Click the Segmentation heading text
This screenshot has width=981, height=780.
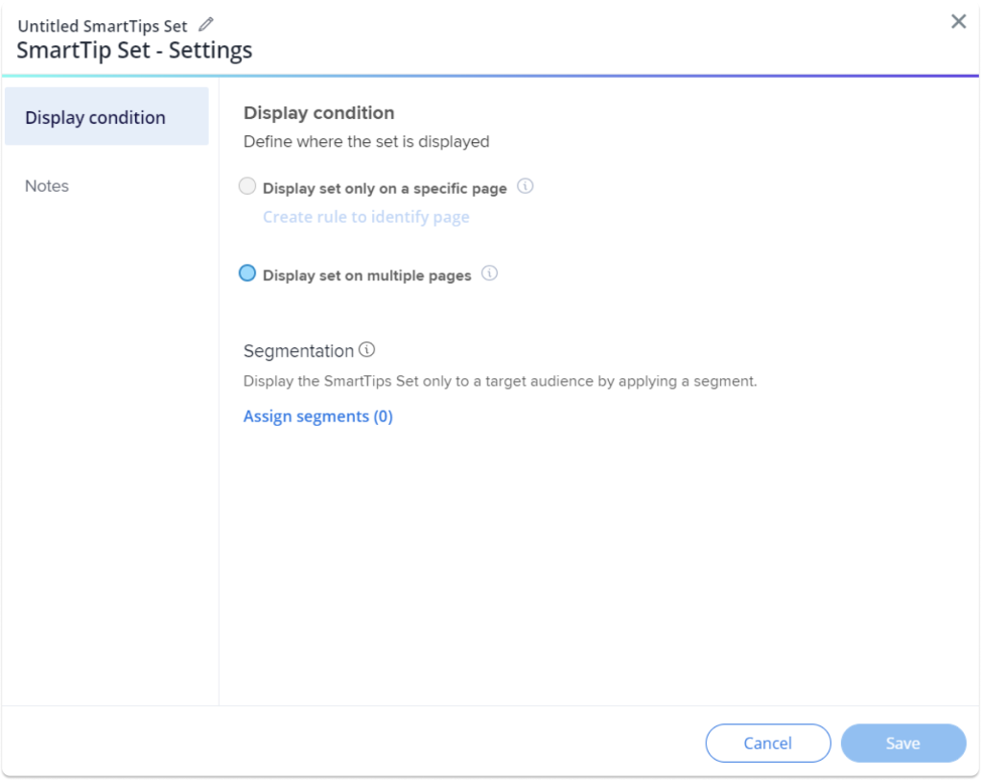pos(298,351)
